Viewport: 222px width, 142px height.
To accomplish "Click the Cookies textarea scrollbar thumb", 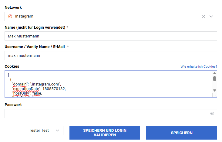I will 214,79.
